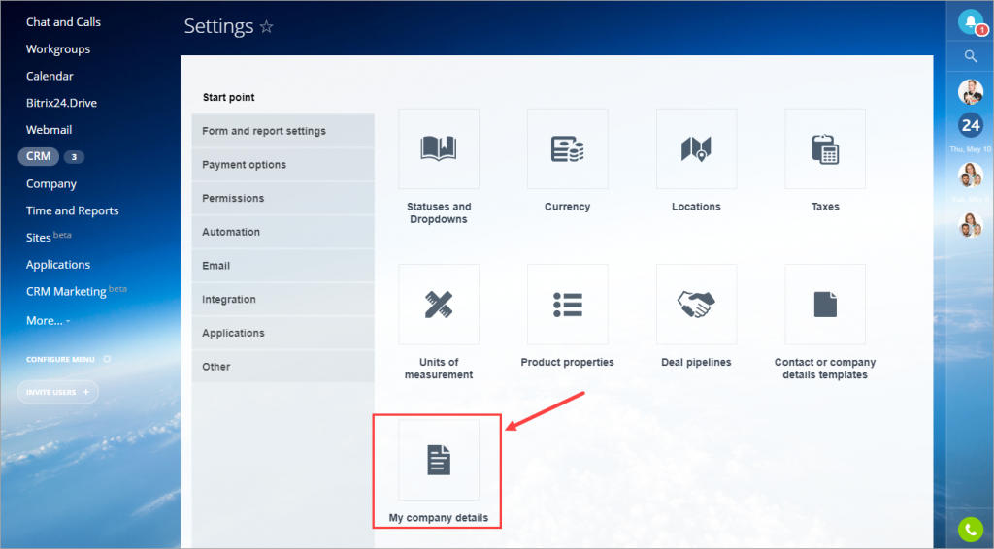Open Contact or company details templates
This screenshot has height=549, width=994.
click(x=824, y=304)
